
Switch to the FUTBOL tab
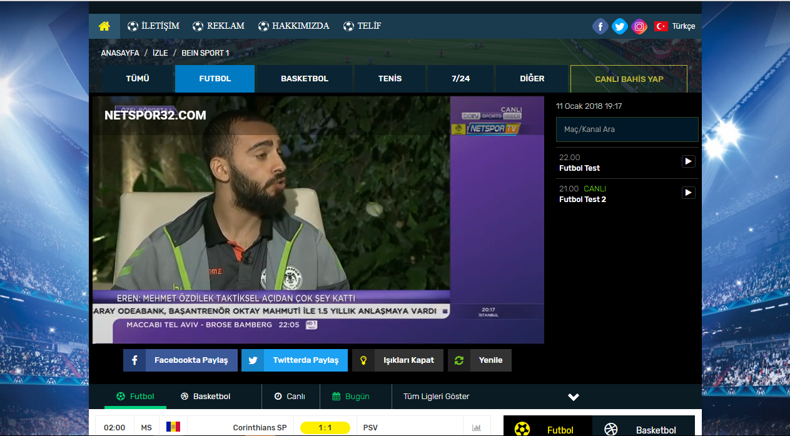(215, 79)
